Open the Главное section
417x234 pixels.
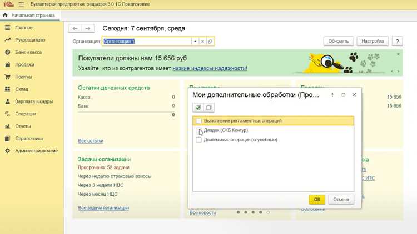(24, 28)
